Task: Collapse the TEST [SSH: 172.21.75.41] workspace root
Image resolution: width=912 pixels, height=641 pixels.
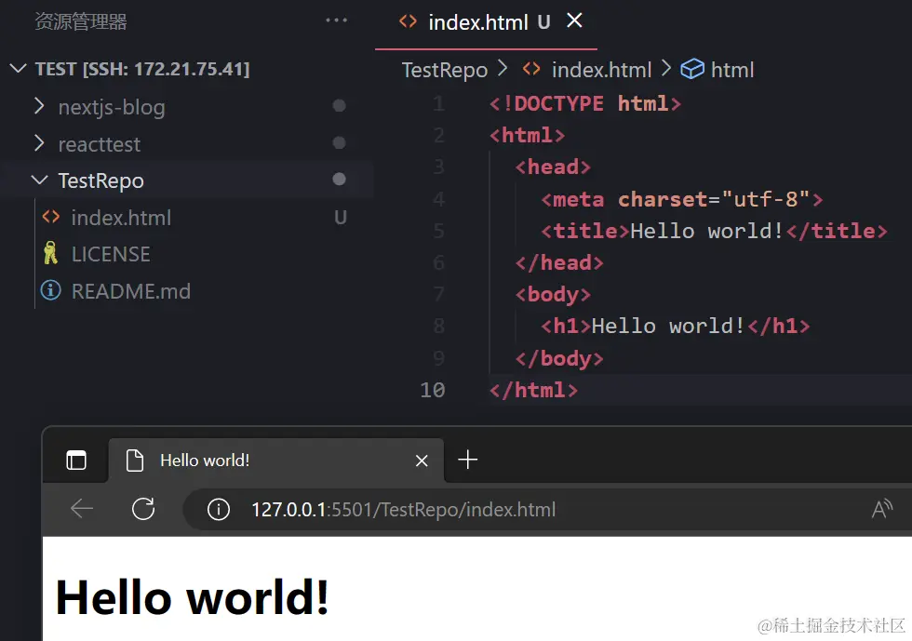Action: 18,69
